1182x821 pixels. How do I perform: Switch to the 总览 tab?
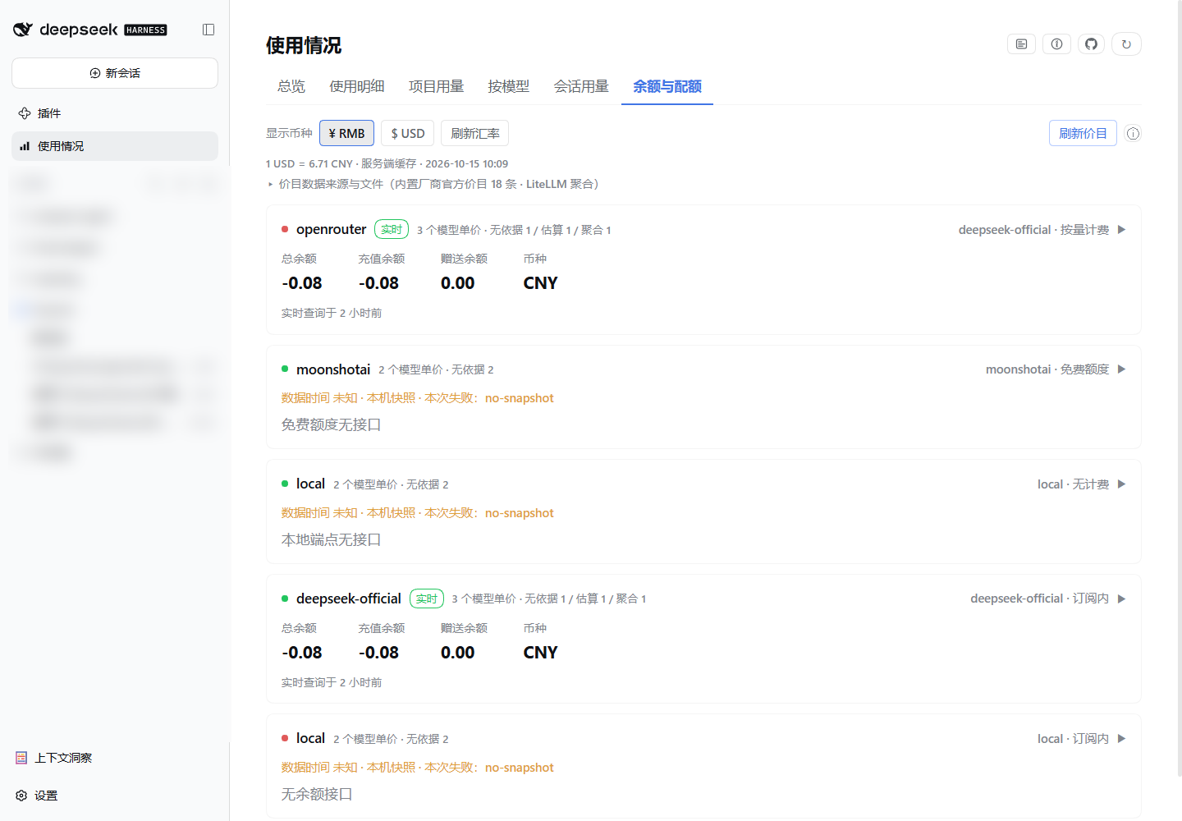click(x=291, y=86)
